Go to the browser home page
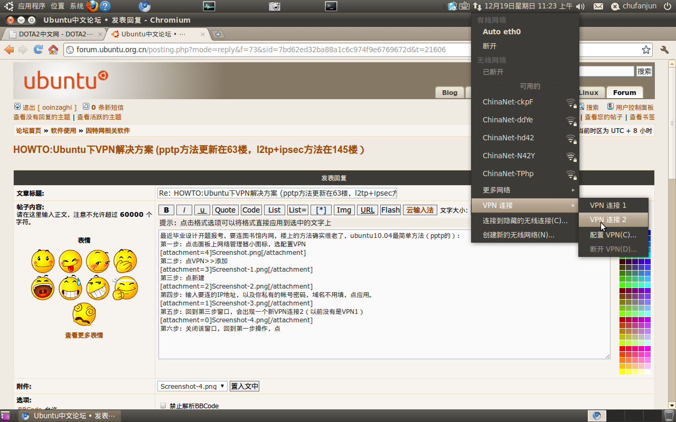The image size is (676, 422). pos(53,50)
